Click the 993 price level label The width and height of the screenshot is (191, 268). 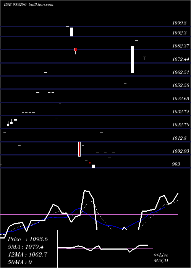(x=176, y=164)
